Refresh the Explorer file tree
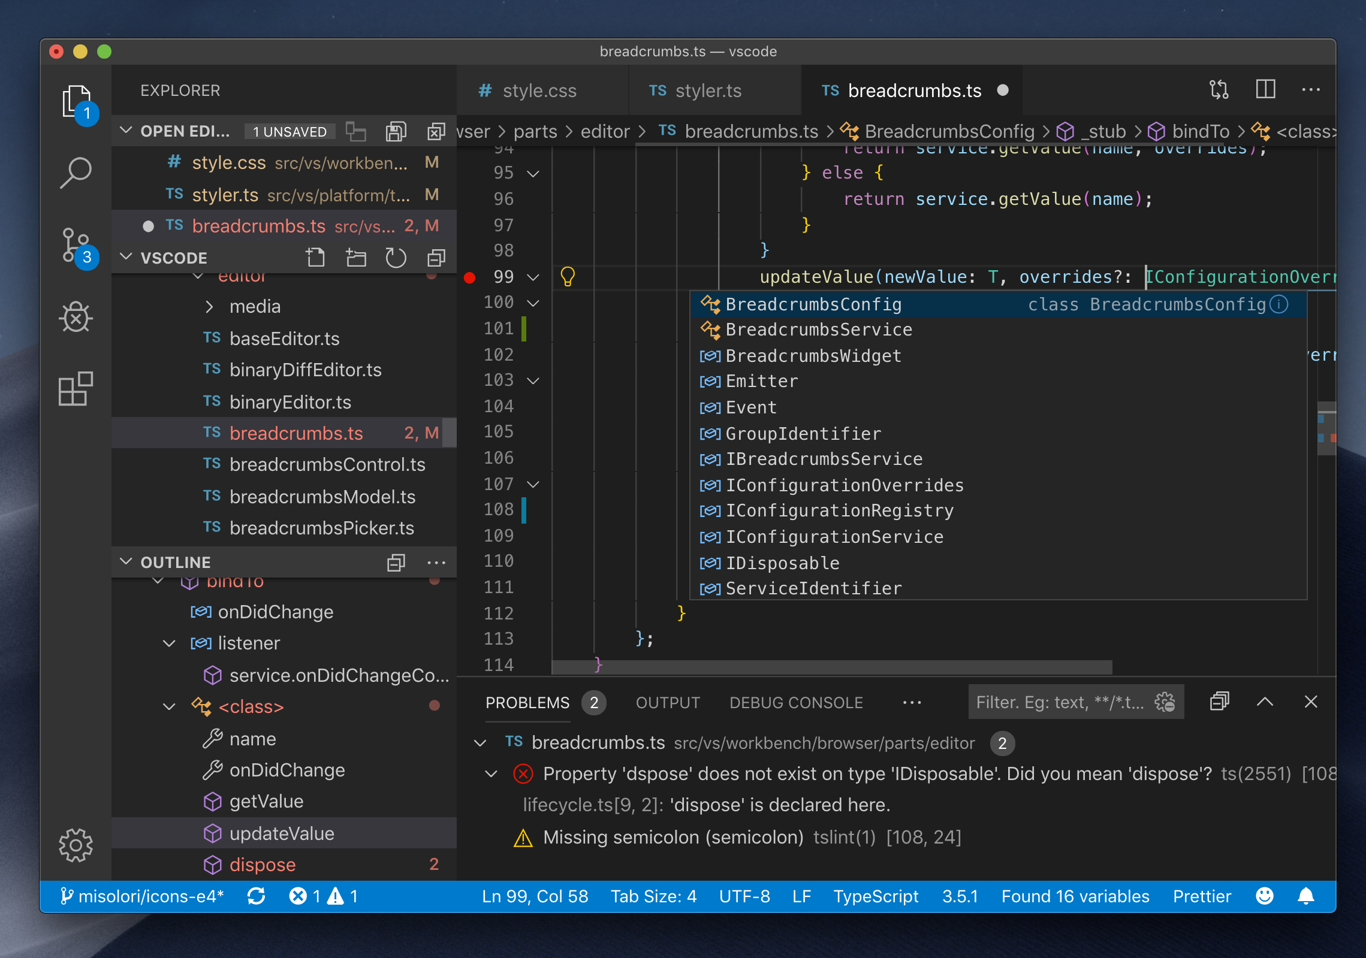This screenshot has height=958, width=1366. 396,257
